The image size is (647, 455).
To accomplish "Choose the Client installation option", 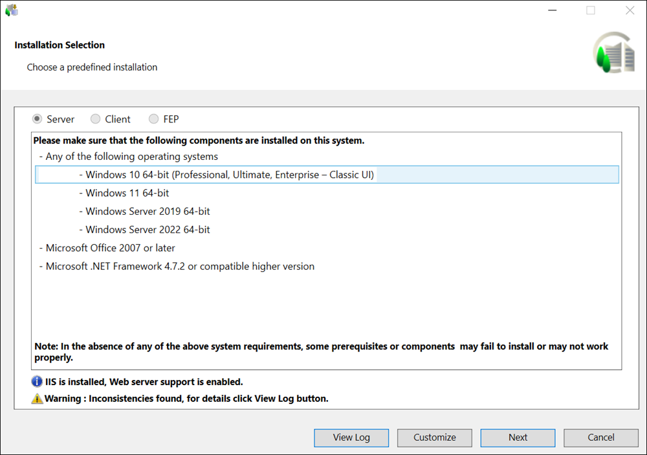I will (96, 119).
